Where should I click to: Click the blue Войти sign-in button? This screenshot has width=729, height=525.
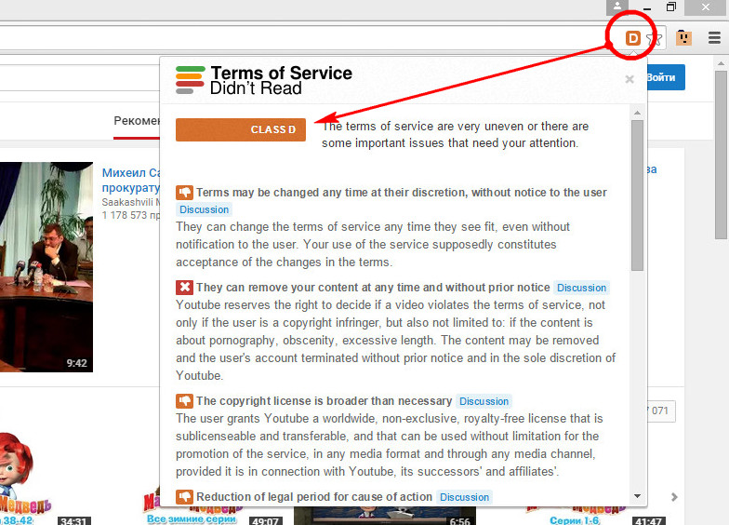pyautogui.click(x=665, y=77)
